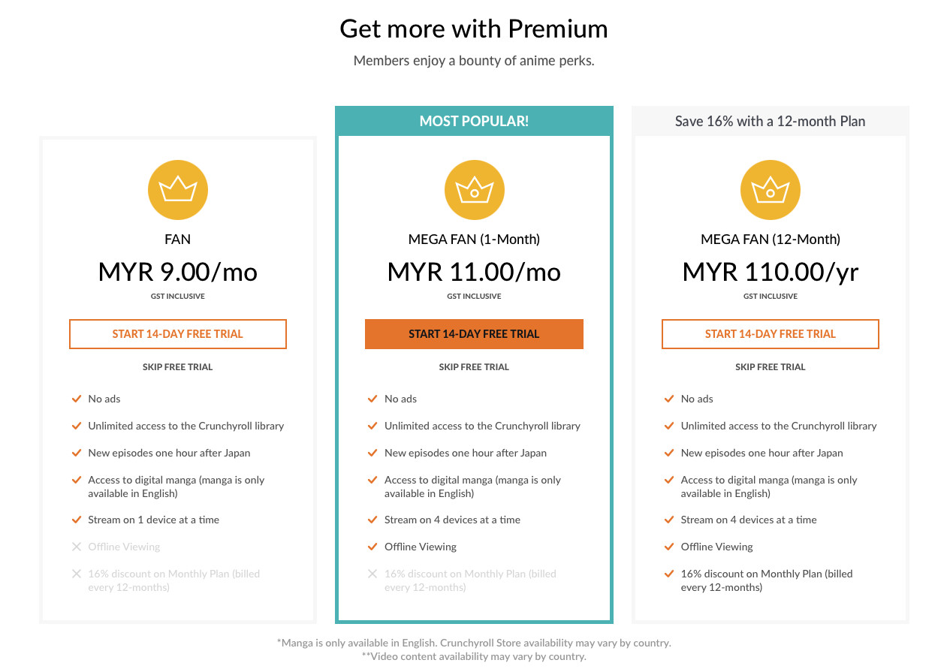947x669 pixels.
Task: Select the Offline Viewing checkmark in 1-Month plan
Action: pos(372,546)
